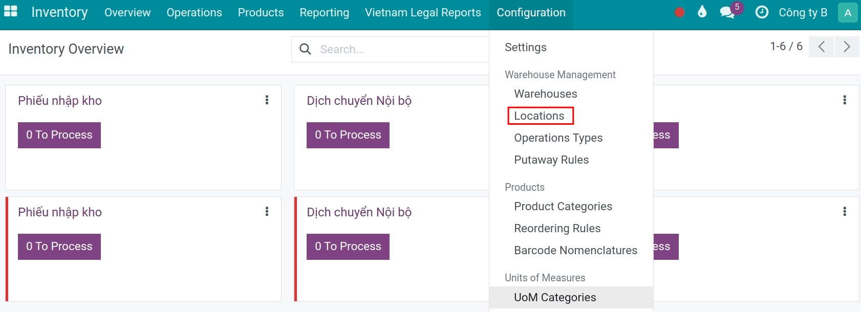Click 0 To Process on first Phiếu nhập kho card

tap(59, 135)
